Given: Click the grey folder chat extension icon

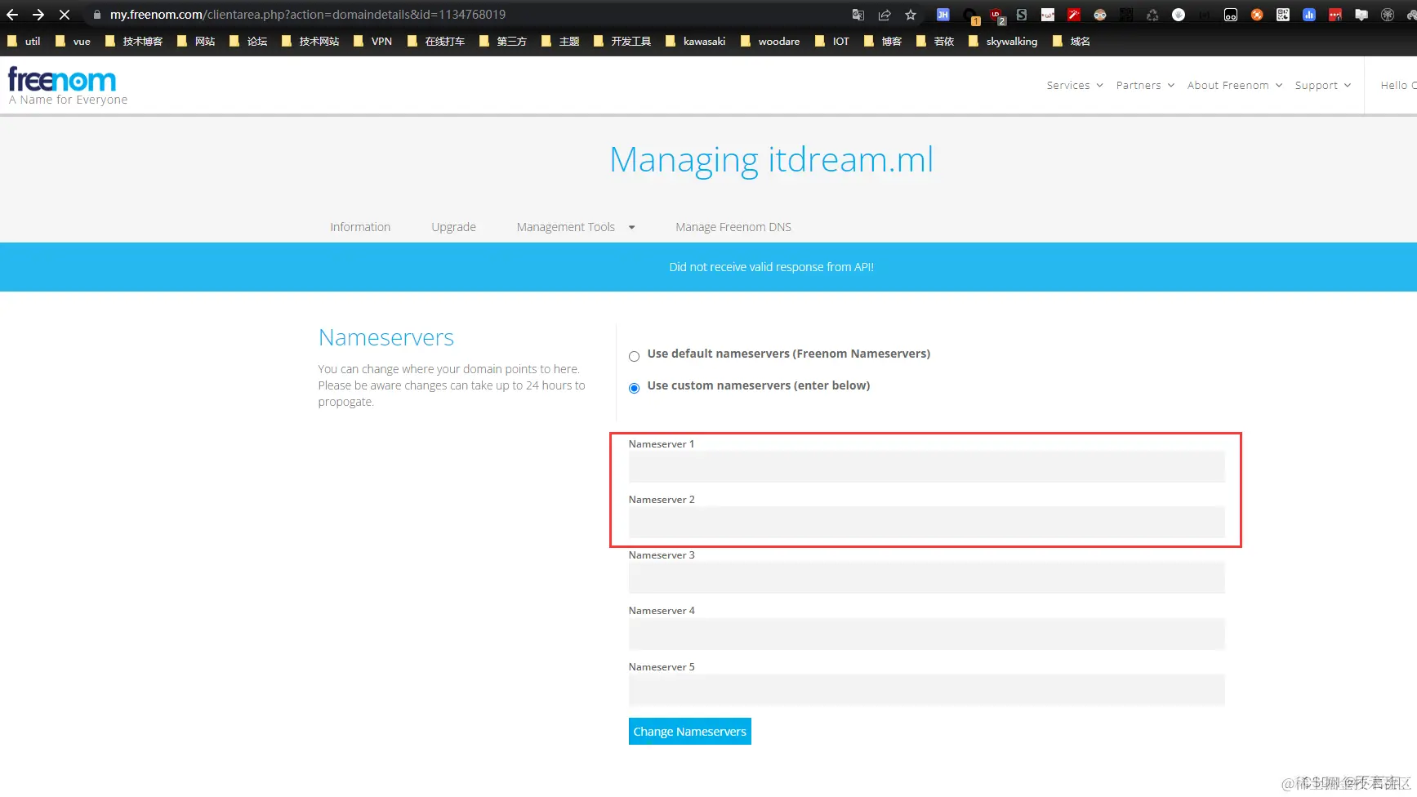Looking at the screenshot, I should 1361,15.
